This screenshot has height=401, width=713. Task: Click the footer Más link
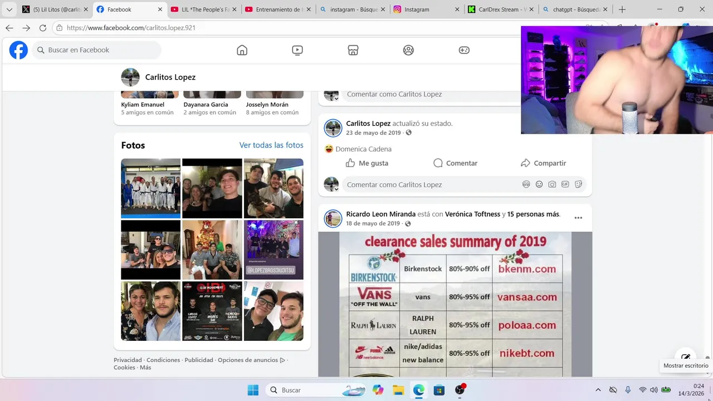[145, 368]
